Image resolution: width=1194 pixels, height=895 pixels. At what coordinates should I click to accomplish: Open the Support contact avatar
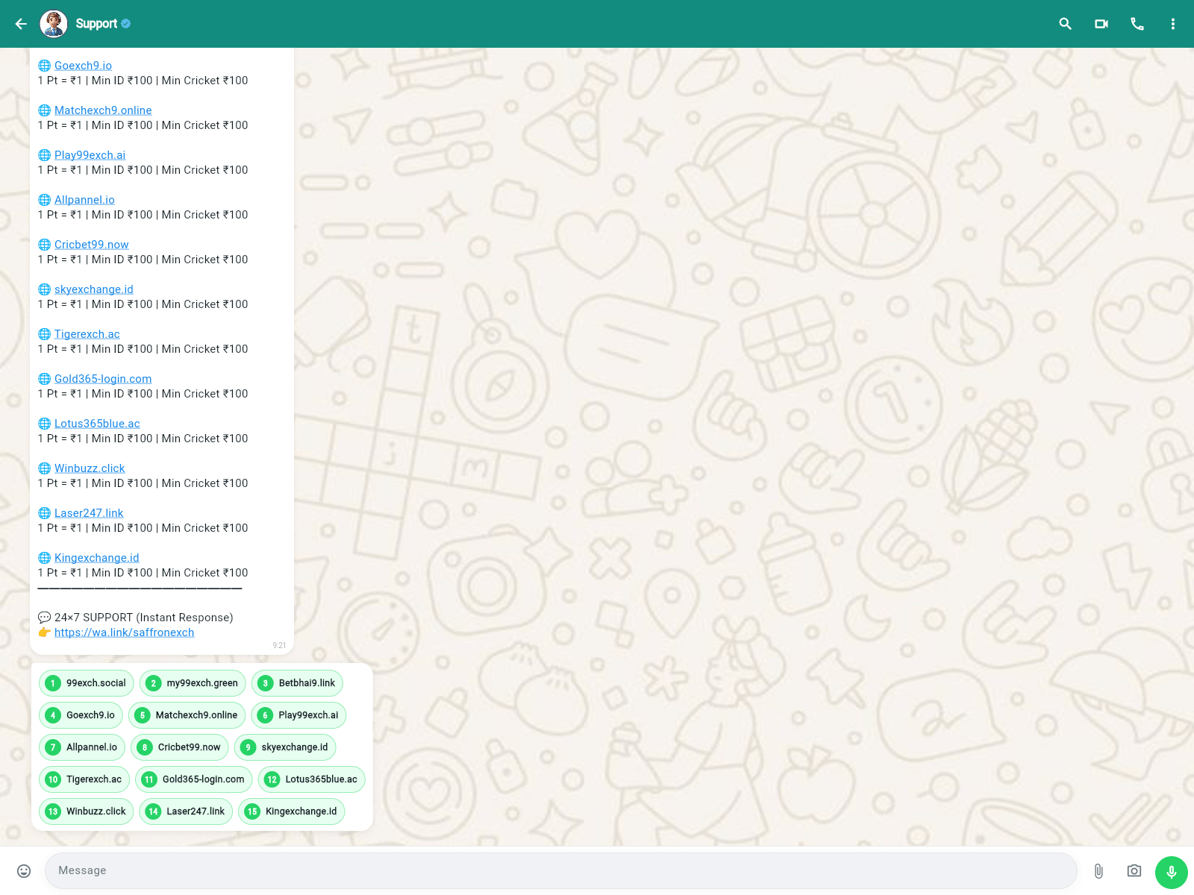(x=54, y=24)
